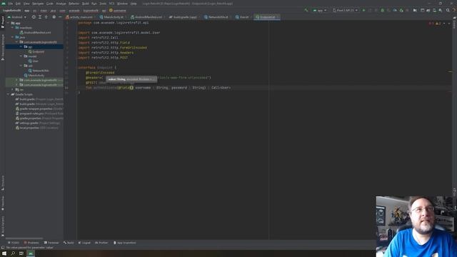Select NetworkUtils in project tree

click(x=39, y=71)
